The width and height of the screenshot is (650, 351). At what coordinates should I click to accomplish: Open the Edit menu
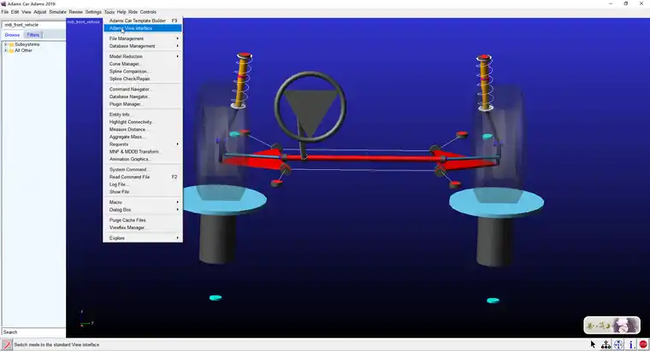[x=15, y=12]
